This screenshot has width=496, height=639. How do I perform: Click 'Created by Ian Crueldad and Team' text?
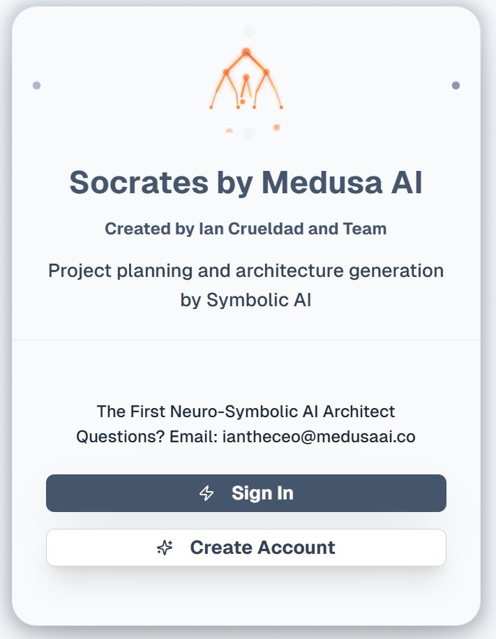[246, 229]
